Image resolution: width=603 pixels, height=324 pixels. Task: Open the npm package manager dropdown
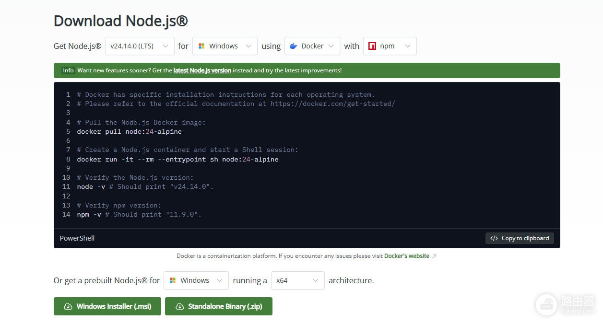390,46
